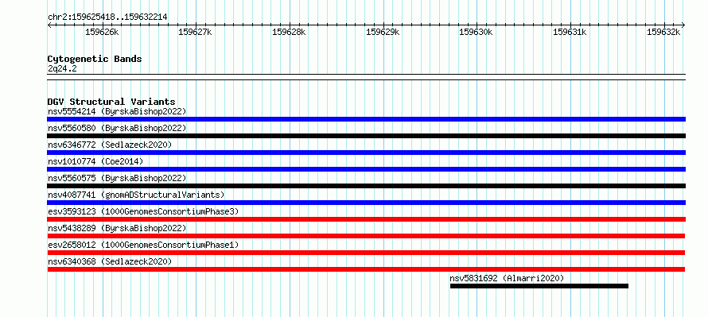708x317 pixels.
Task: Click the nsv1010774 (Coe2014) label
Action: (x=95, y=161)
